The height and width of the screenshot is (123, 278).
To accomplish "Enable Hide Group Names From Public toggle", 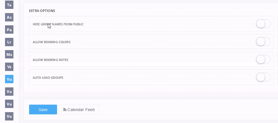I will pyautogui.click(x=263, y=24).
